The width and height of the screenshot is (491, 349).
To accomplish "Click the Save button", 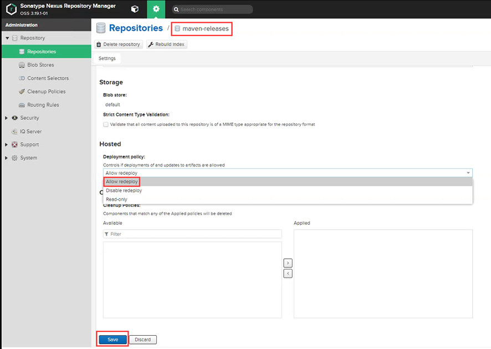I will [x=112, y=340].
